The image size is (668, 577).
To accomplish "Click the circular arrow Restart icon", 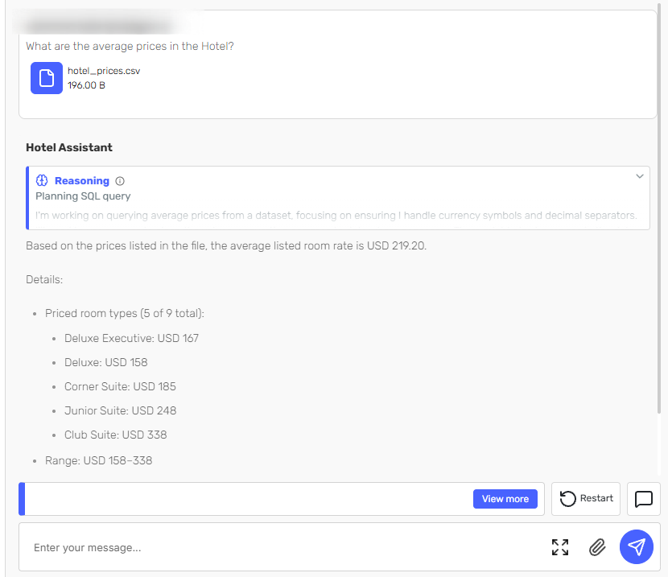I will click(567, 499).
